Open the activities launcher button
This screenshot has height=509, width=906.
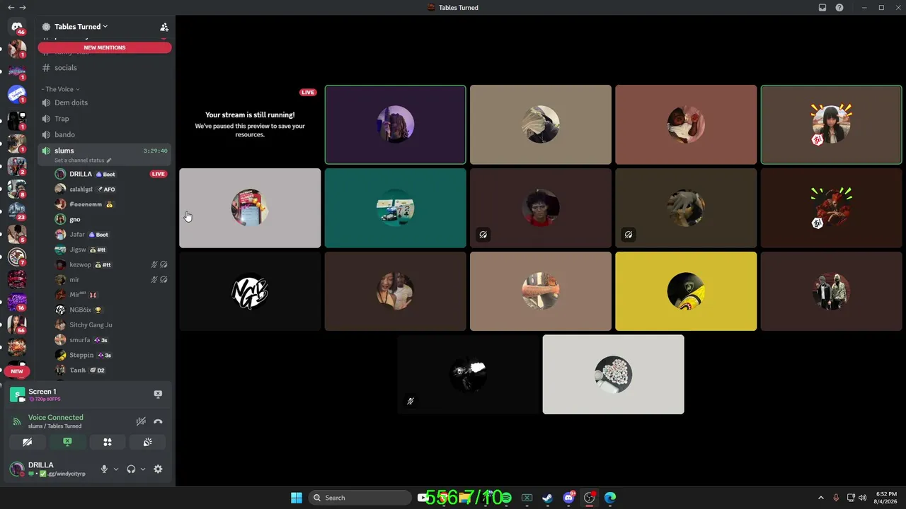click(x=108, y=442)
